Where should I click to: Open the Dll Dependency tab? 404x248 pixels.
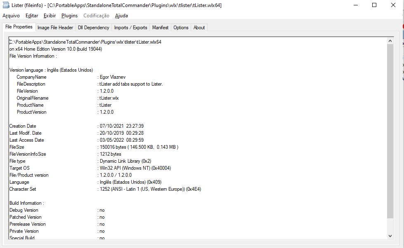pos(93,28)
